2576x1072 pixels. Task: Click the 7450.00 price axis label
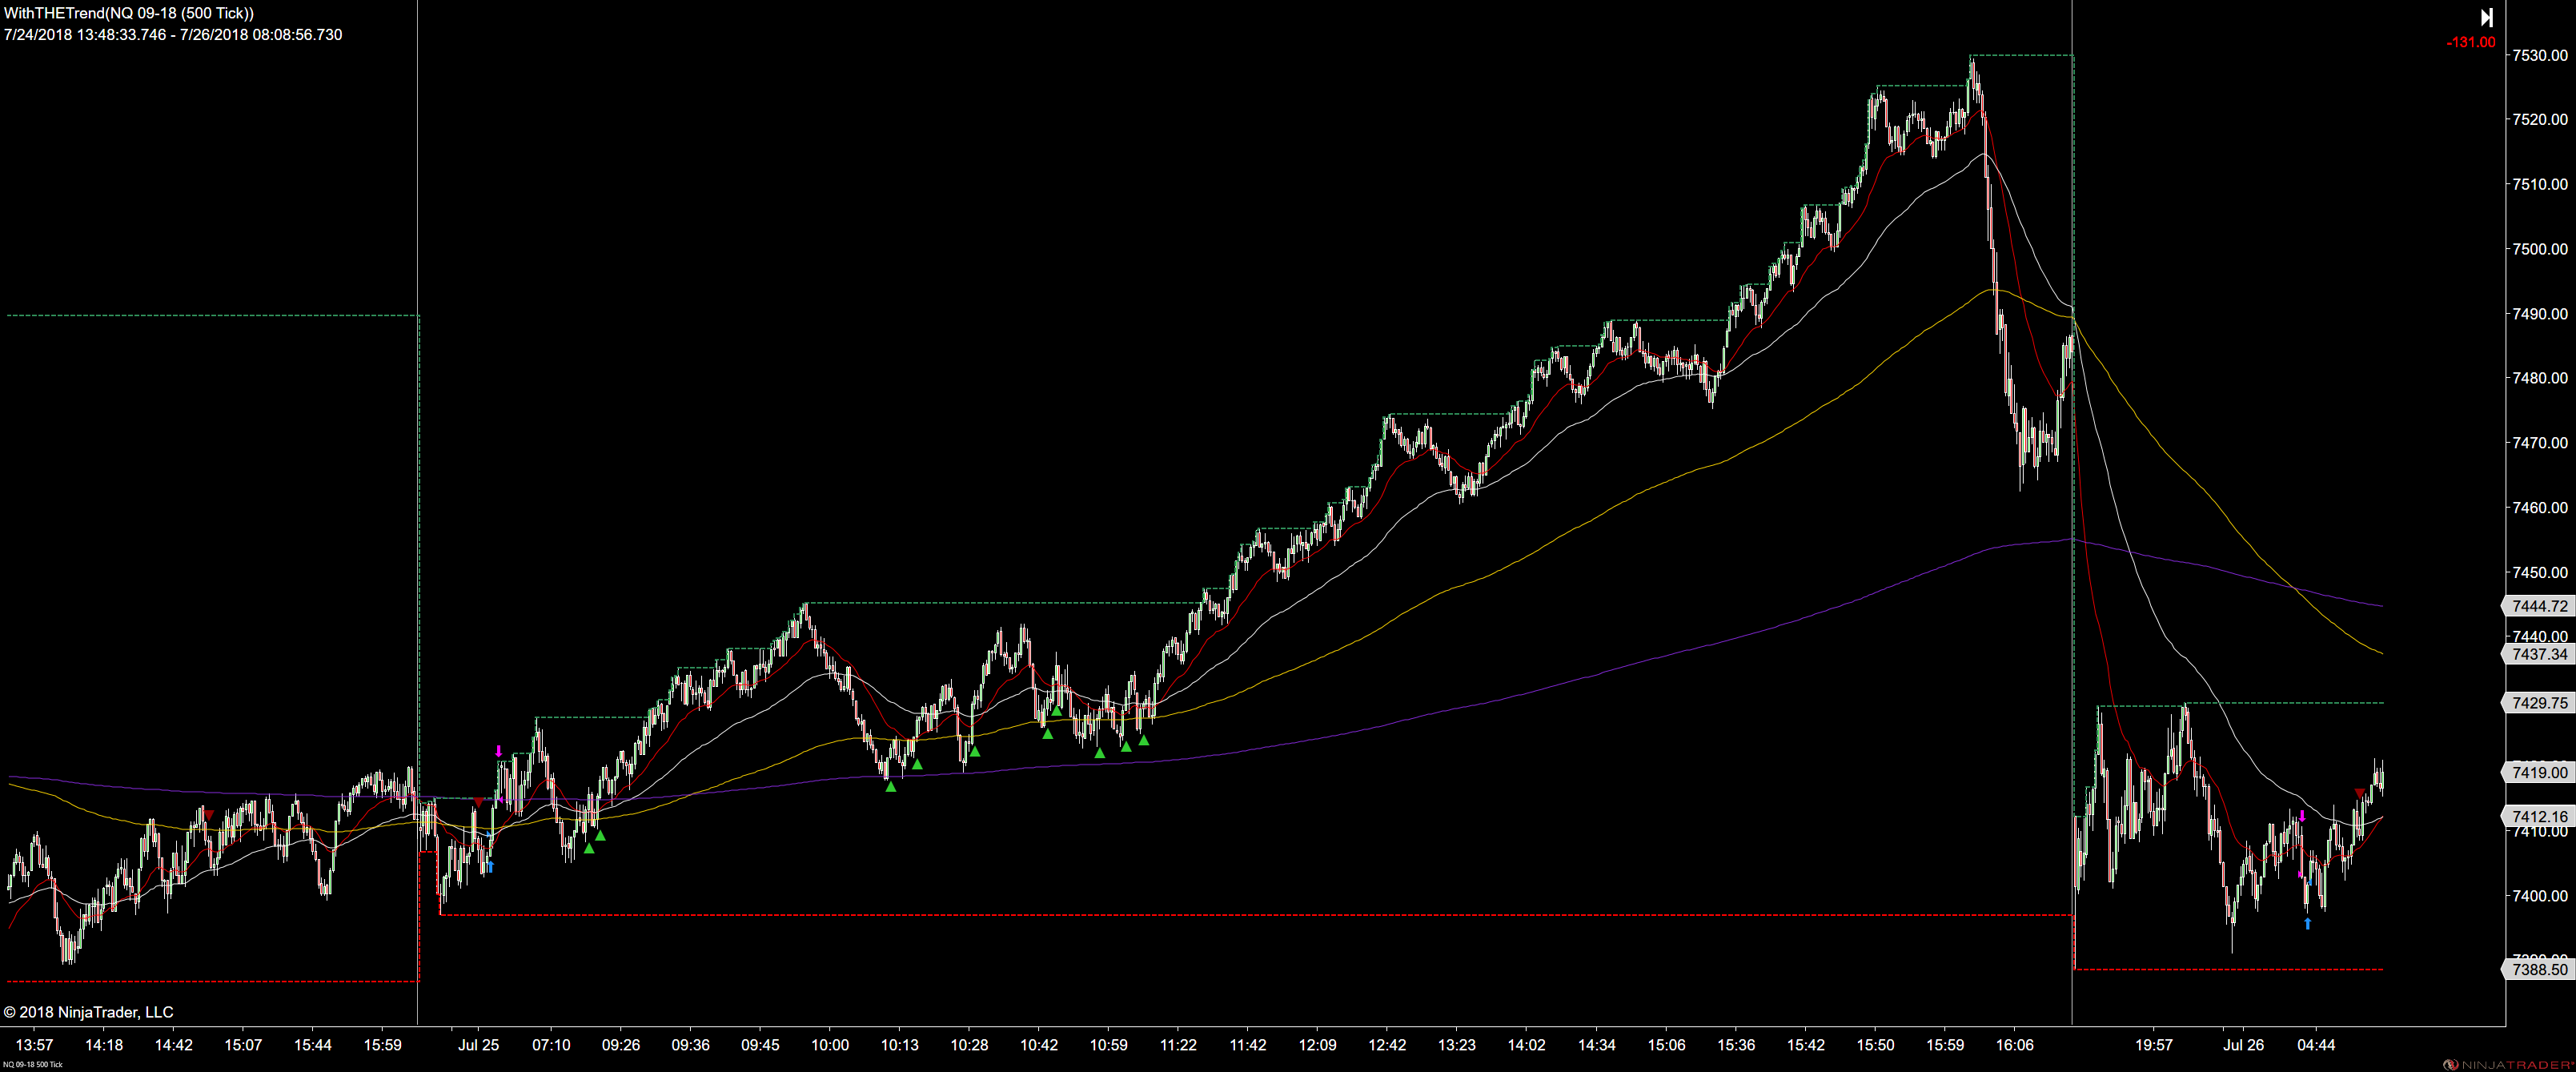click(x=2540, y=573)
